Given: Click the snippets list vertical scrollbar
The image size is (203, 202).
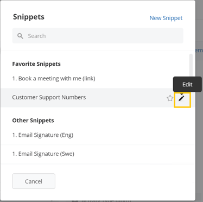Looking at the screenshot, I should 191,65.
